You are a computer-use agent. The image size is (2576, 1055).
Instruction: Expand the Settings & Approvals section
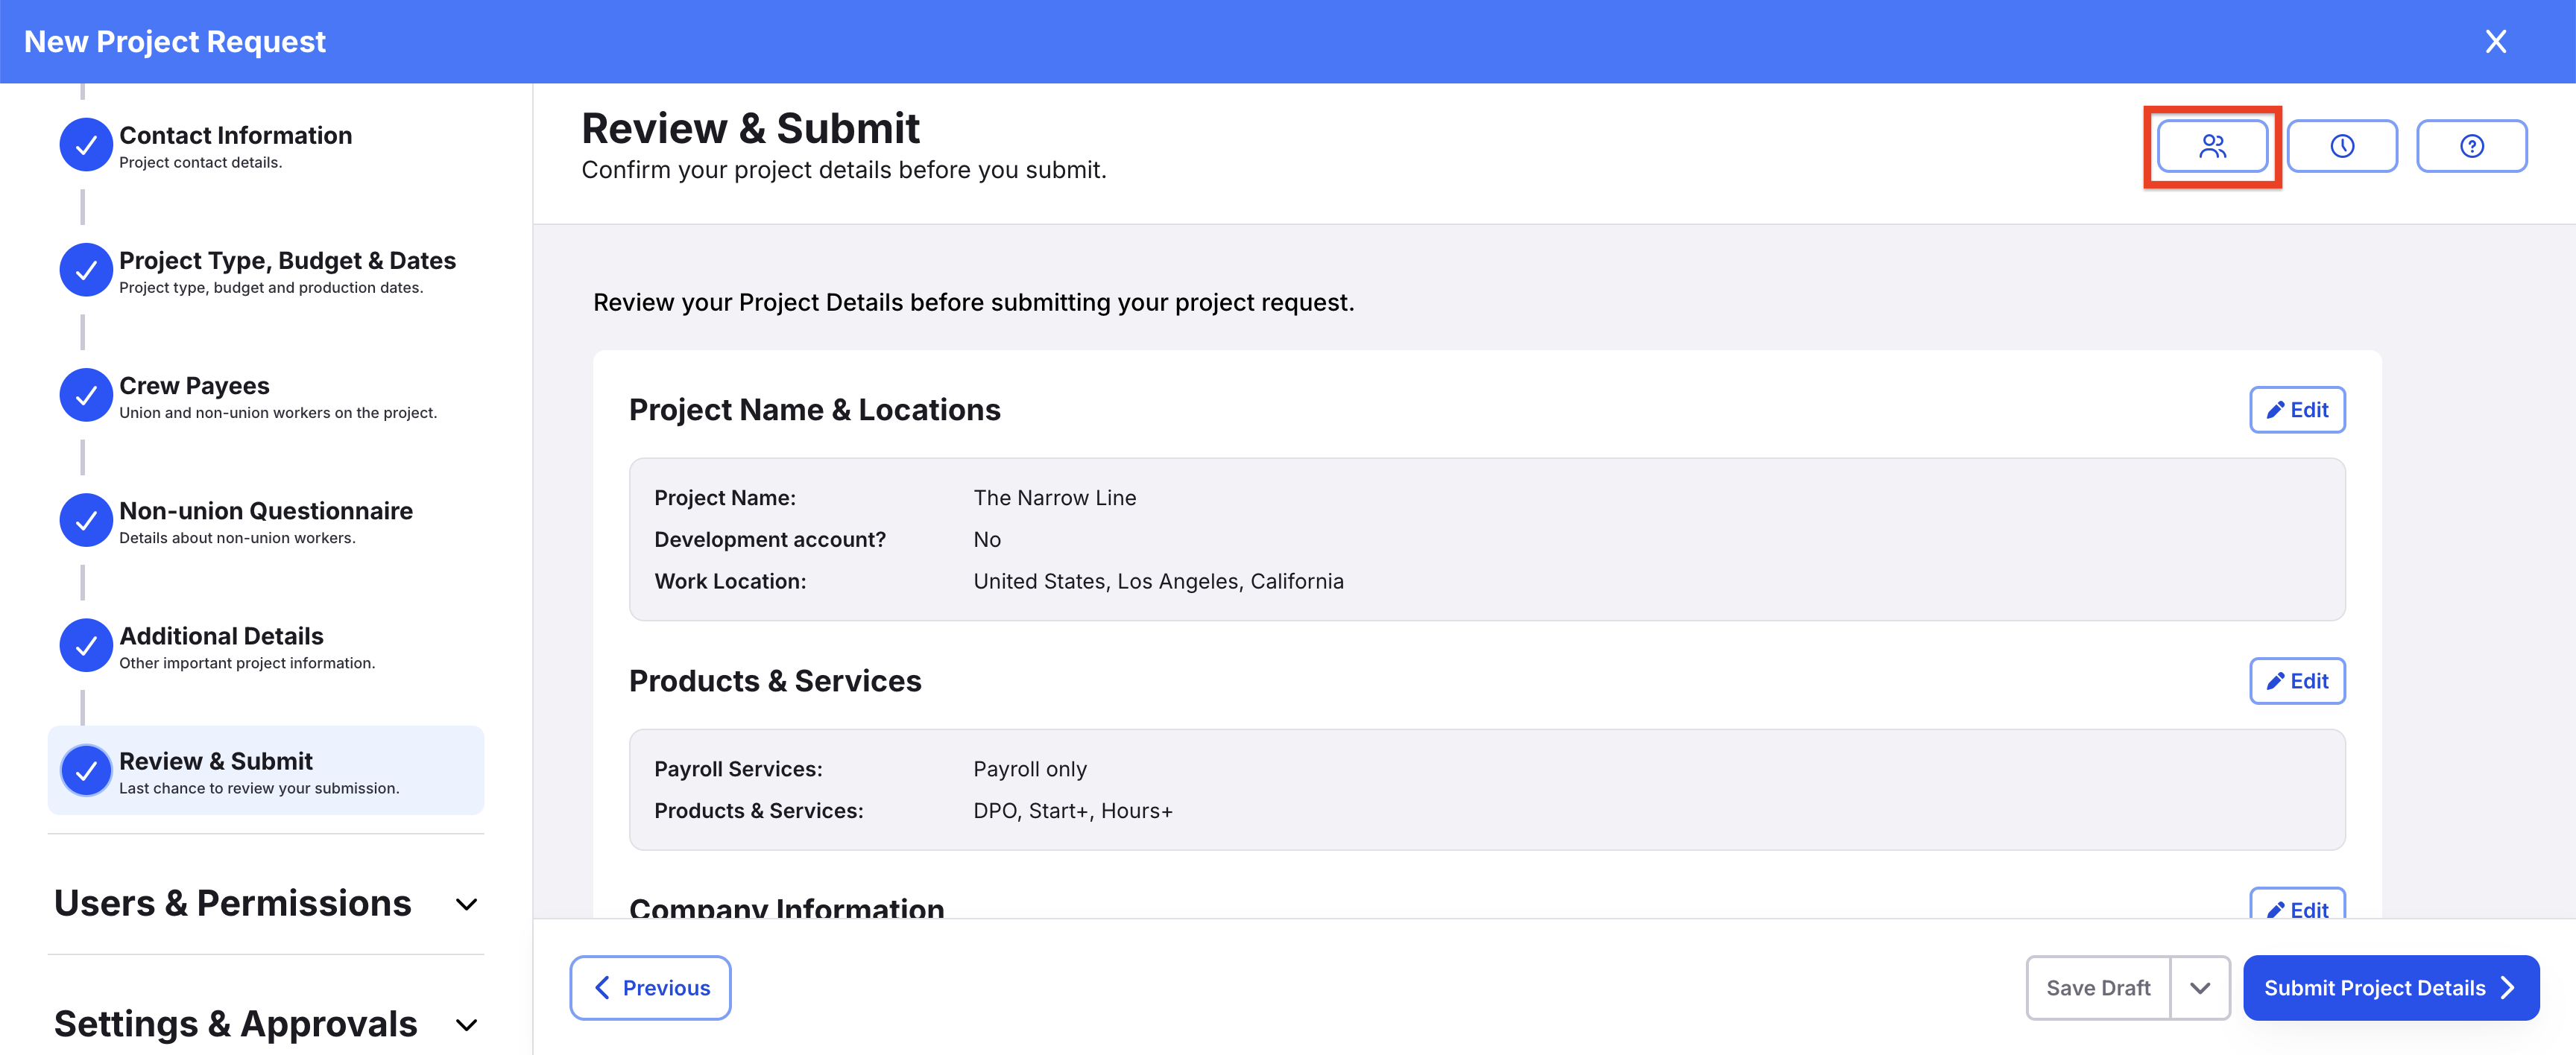(266, 1023)
